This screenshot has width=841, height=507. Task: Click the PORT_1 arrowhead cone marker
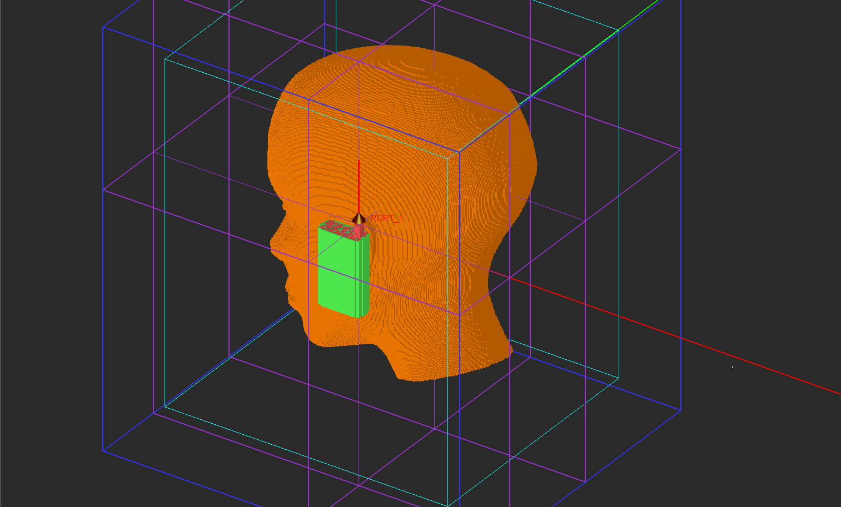coord(359,219)
